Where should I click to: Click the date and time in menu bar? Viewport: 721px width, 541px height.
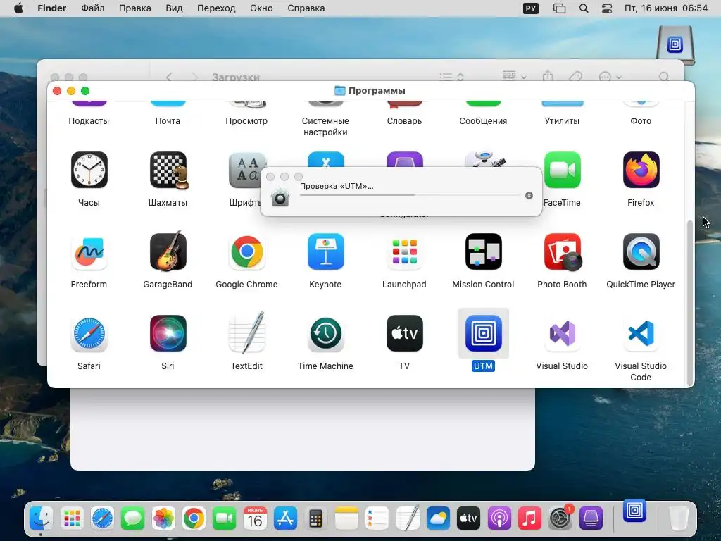(x=666, y=8)
